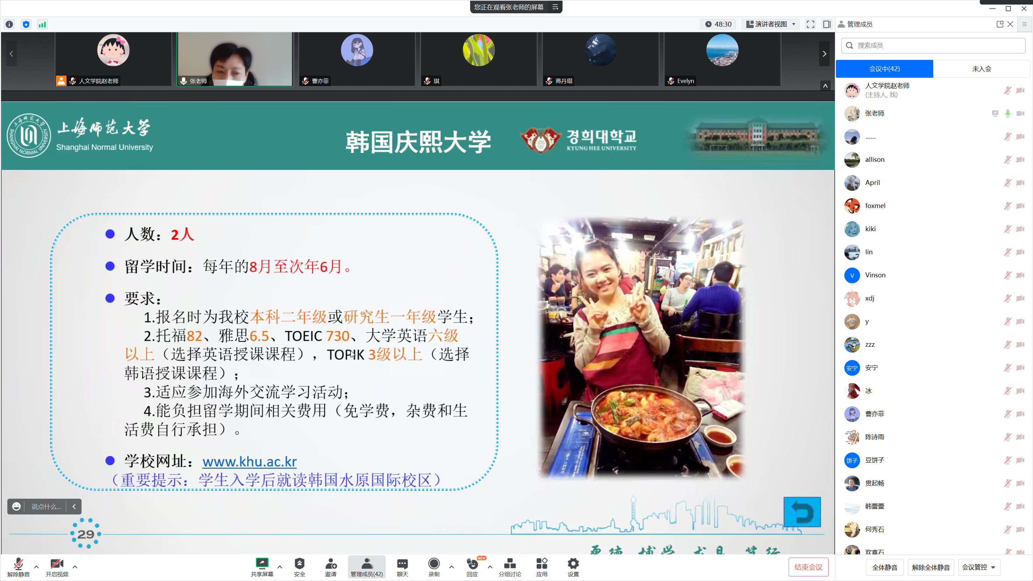This screenshot has height=581, width=1033.
Task: Expand the meeting control dropdown
Action: pos(979,567)
